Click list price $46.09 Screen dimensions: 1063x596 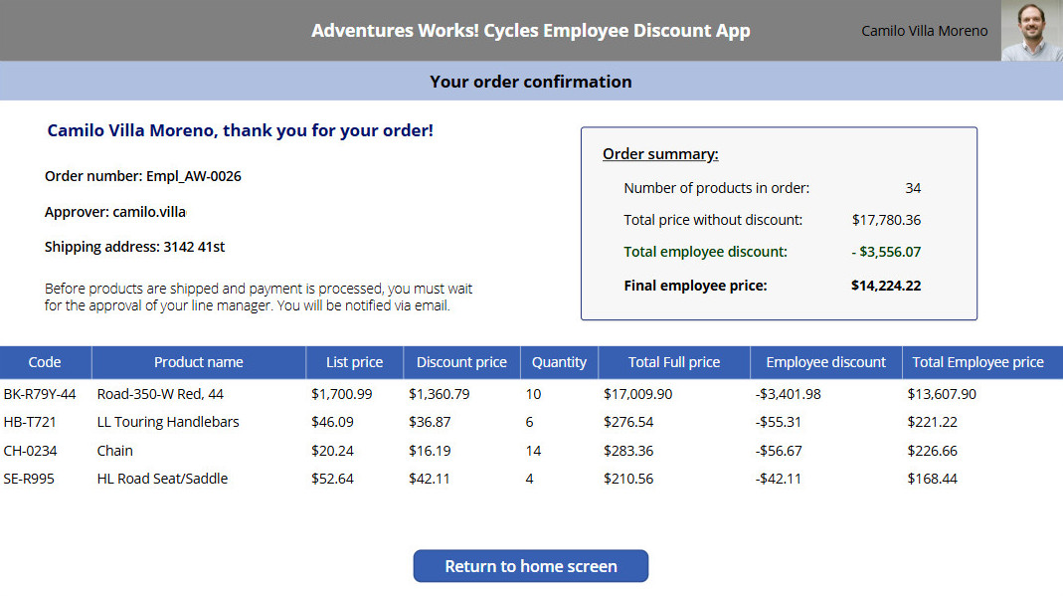(x=332, y=423)
